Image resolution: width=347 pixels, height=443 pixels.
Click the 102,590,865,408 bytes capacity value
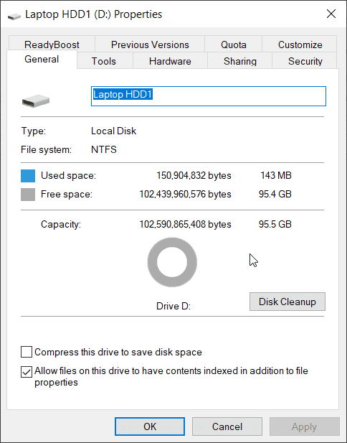pyautogui.click(x=186, y=224)
